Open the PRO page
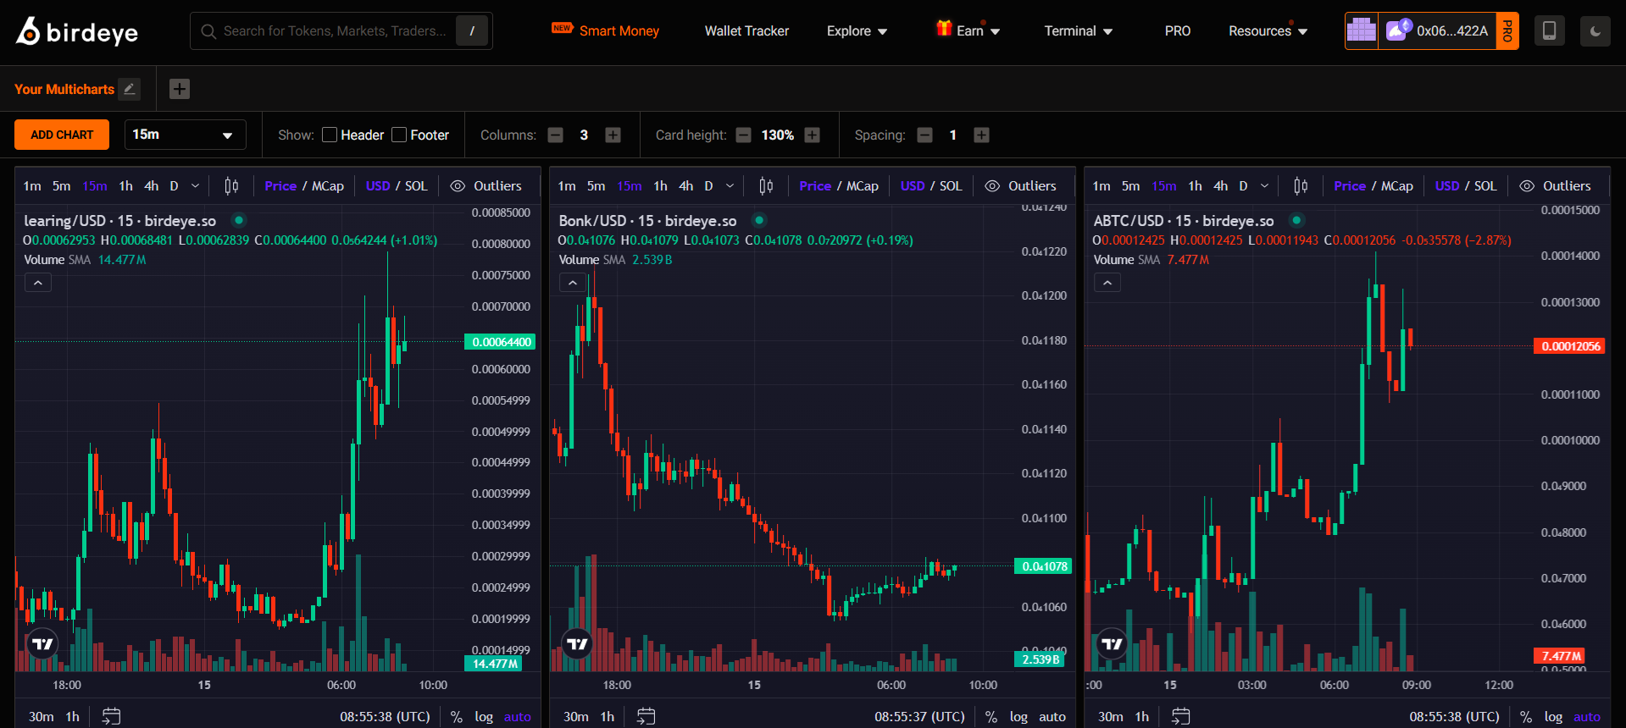This screenshot has height=728, width=1626. [x=1177, y=31]
